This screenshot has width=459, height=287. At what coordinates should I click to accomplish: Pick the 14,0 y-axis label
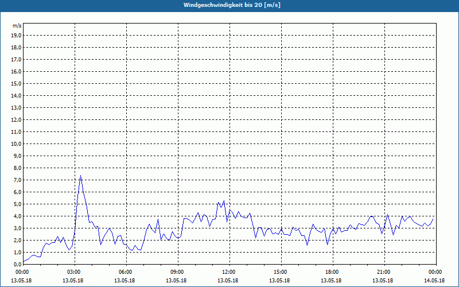tap(16, 95)
